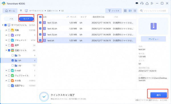Click the 音声 audio category icon
Image resolution: width=171 pixels, height=104 pixels.
pyautogui.click(x=13, y=45)
